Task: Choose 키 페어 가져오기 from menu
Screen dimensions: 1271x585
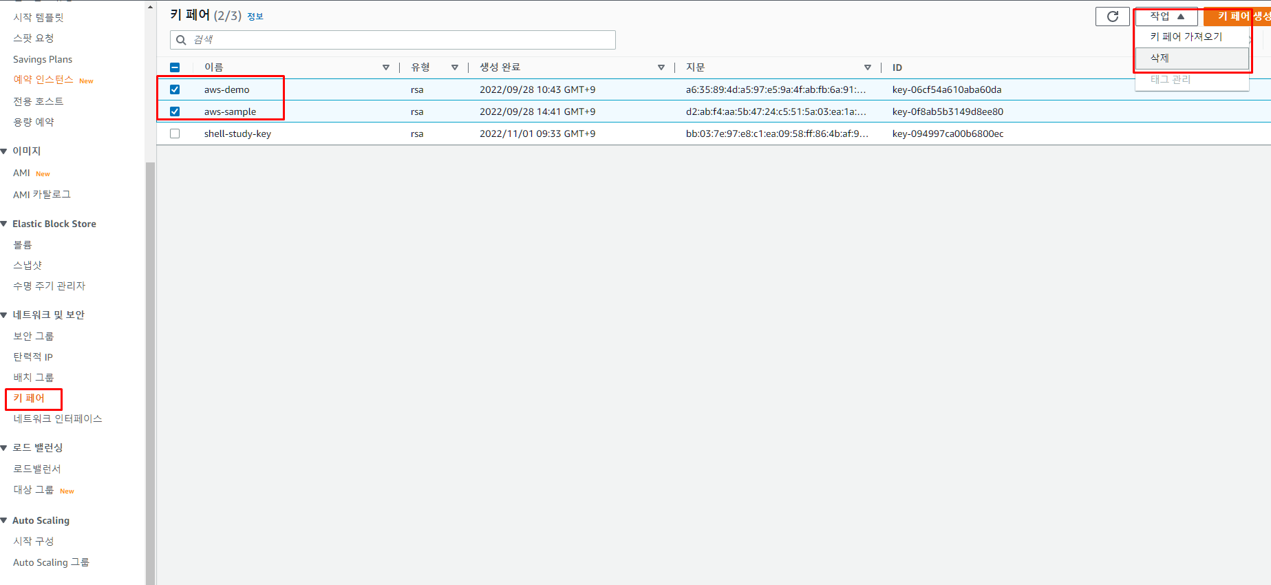Action: 1191,36
